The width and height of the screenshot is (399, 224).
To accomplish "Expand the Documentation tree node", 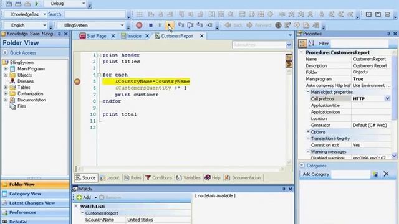I will 6,100.
